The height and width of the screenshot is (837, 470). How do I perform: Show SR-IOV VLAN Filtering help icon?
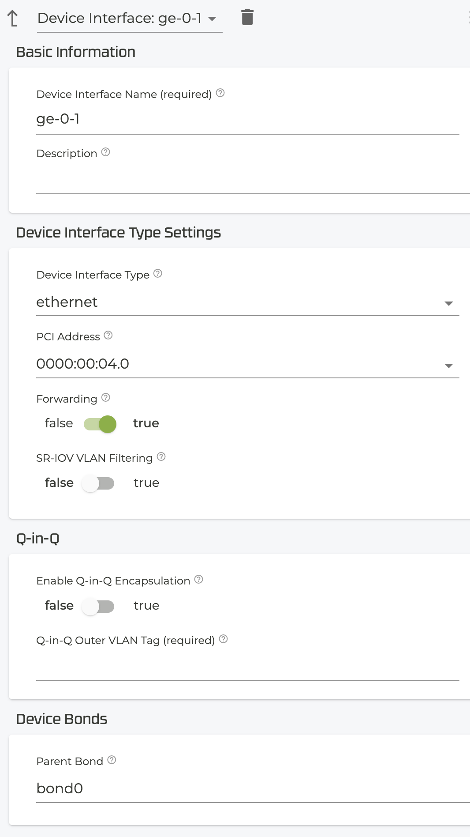[x=161, y=457]
